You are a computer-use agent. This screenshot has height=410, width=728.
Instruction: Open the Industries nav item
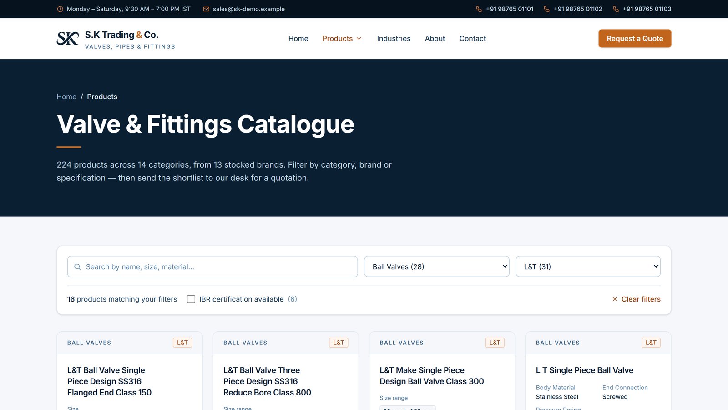394,39
